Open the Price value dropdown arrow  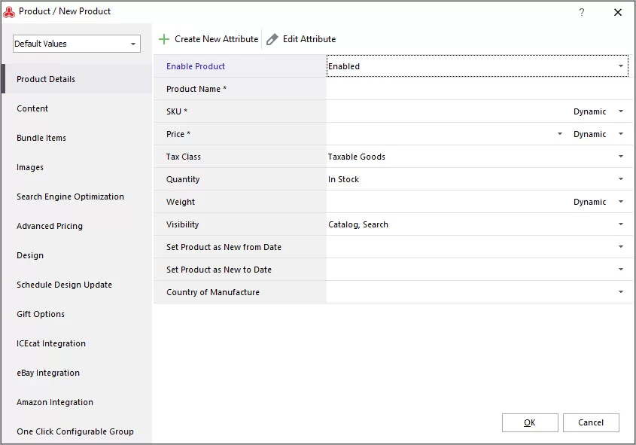560,134
